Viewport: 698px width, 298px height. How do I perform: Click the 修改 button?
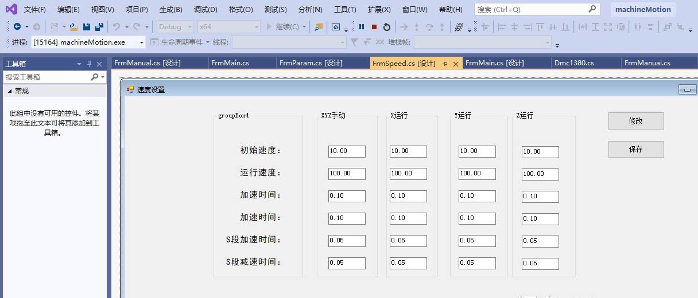point(636,121)
